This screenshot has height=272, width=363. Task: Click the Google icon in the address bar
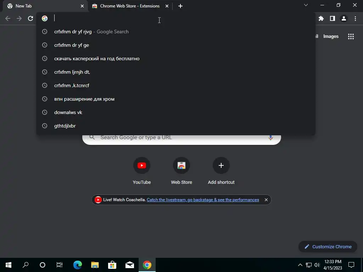coord(45,18)
